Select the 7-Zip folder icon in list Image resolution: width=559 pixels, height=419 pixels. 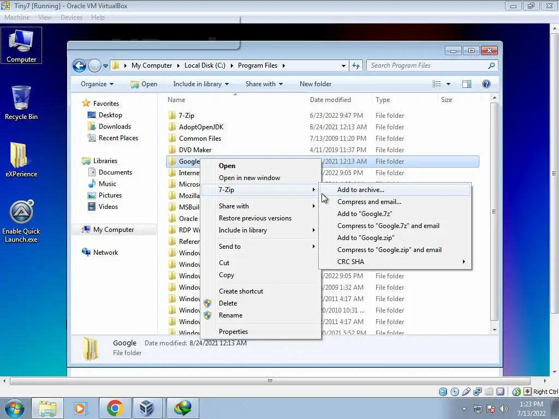point(172,116)
